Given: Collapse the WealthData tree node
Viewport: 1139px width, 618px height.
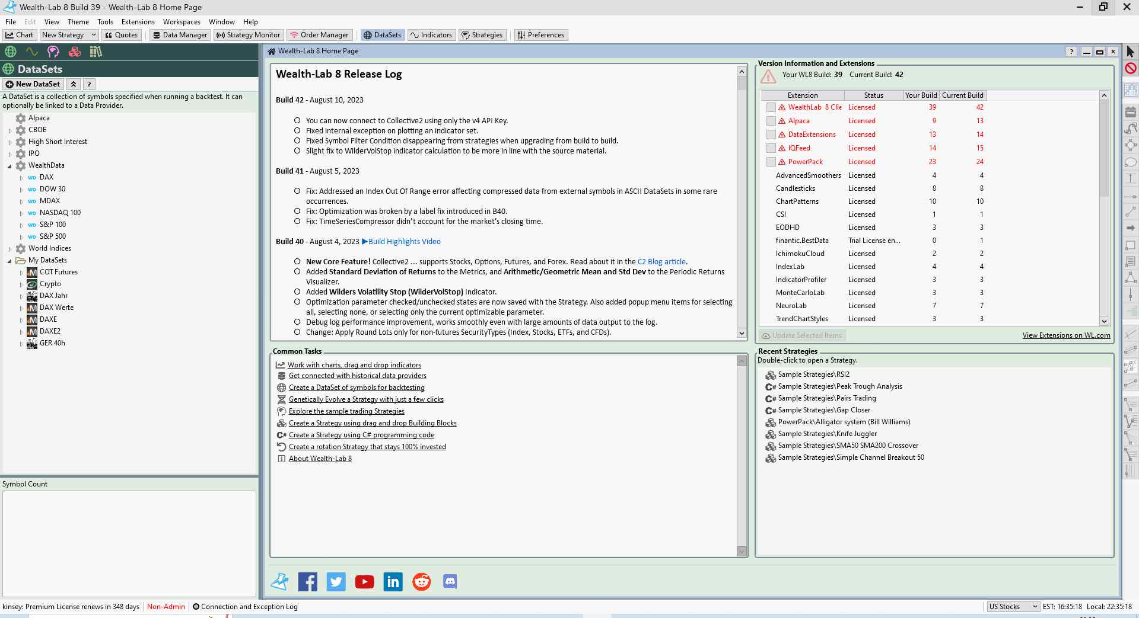Looking at the screenshot, I should [x=9, y=166].
